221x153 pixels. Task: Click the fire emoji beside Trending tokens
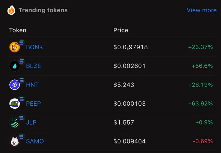pyautogui.click(x=11, y=10)
